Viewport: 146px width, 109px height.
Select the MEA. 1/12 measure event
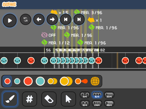55,43
